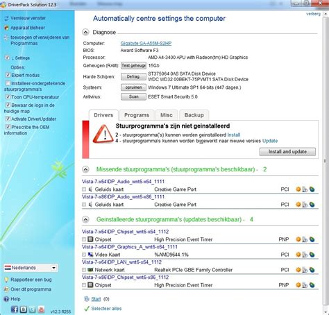Screen dimensions: 329x315
Task: Click Vernieuw venster
Action: point(28,18)
